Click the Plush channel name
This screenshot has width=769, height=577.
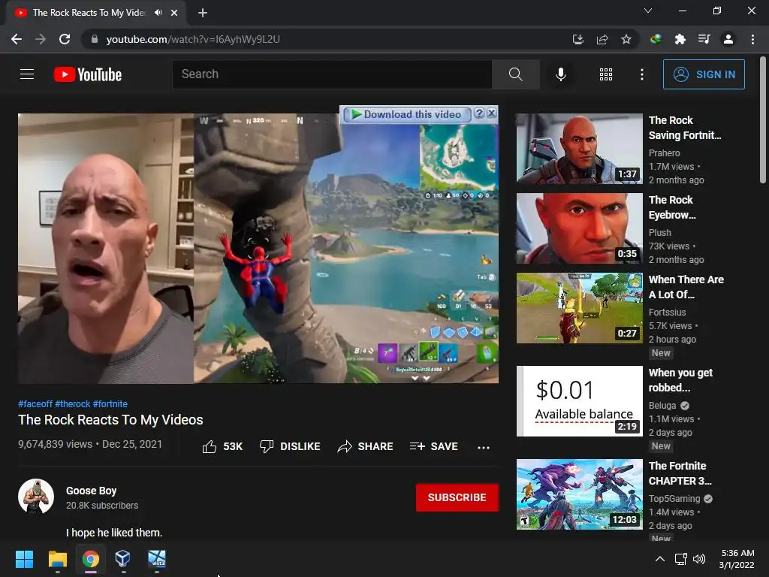coord(659,233)
